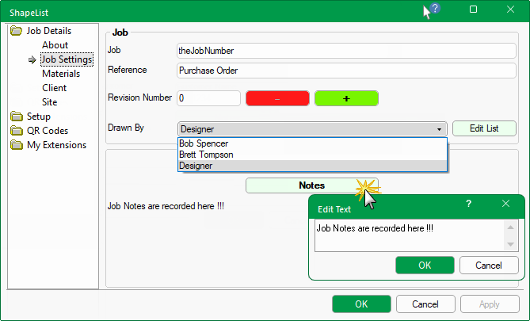Click the Apply button
The width and height of the screenshot is (530, 321).
tap(490, 304)
